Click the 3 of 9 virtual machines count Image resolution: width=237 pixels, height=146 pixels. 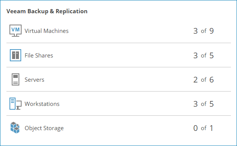tap(203, 31)
